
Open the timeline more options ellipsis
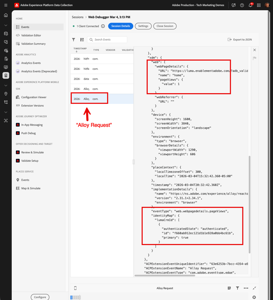(246, 288)
